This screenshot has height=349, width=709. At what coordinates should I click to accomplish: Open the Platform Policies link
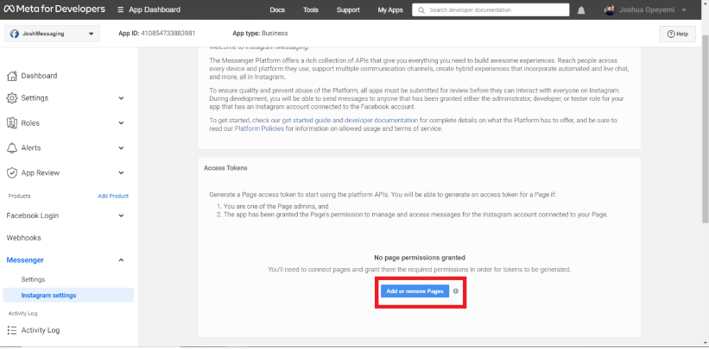pos(259,128)
